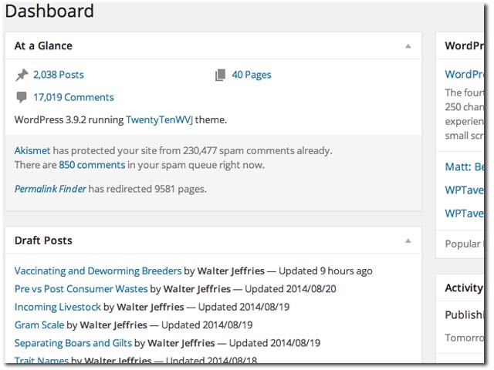
Task: Click the pushpin icon beside 2,038 Posts
Action: point(22,75)
